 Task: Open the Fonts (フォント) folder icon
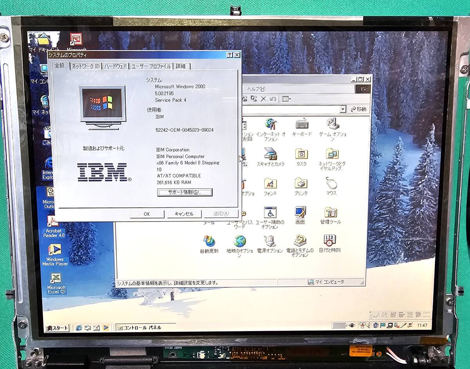tap(270, 184)
